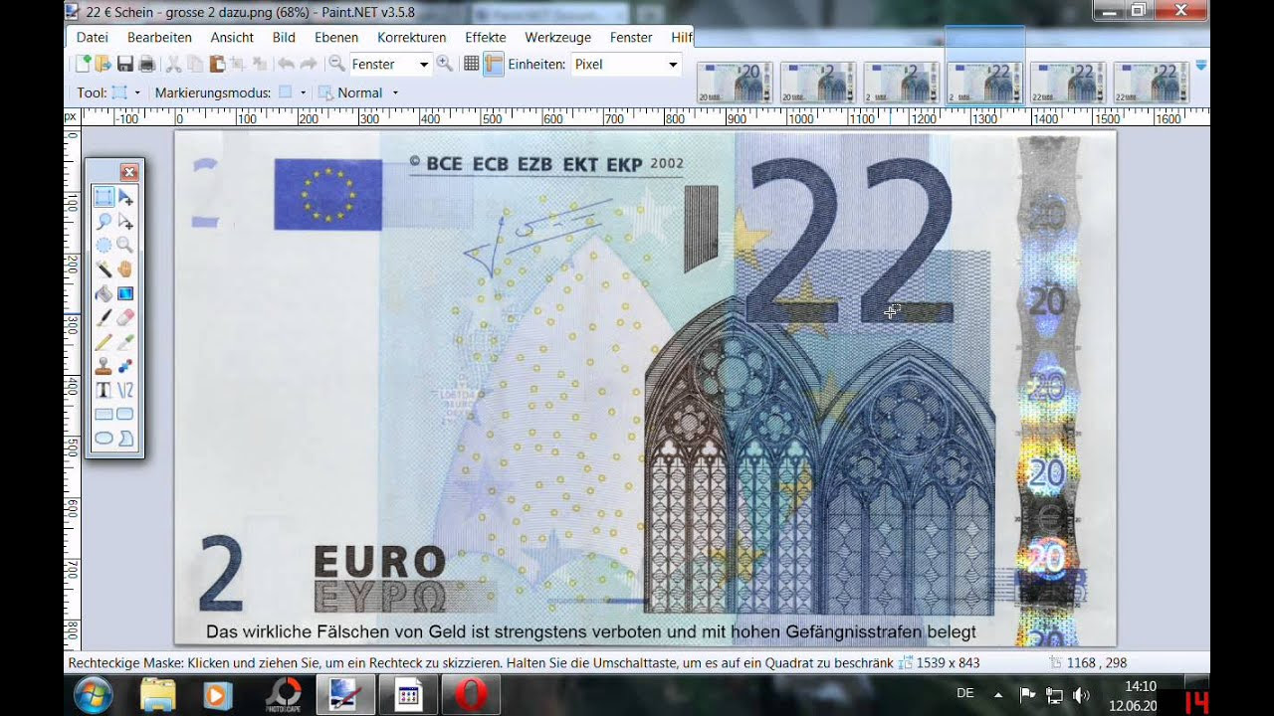Select the Recolor tool

tap(125, 366)
